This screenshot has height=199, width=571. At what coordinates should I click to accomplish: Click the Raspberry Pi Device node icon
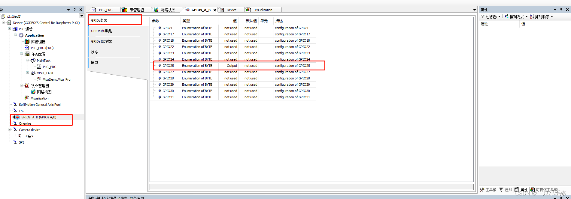tap(9, 22)
